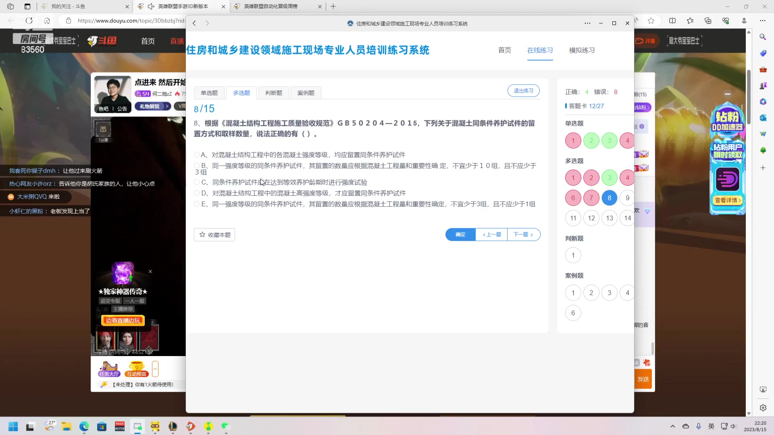Jump to 案例题 question 6 on answer card
Image resolution: width=774 pixels, height=435 pixels.
pos(573,313)
